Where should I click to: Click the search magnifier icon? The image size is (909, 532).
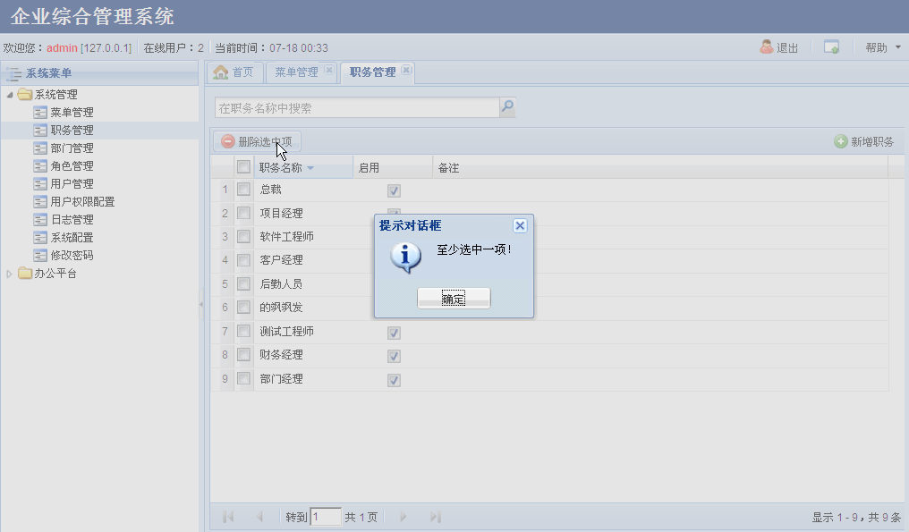[507, 106]
